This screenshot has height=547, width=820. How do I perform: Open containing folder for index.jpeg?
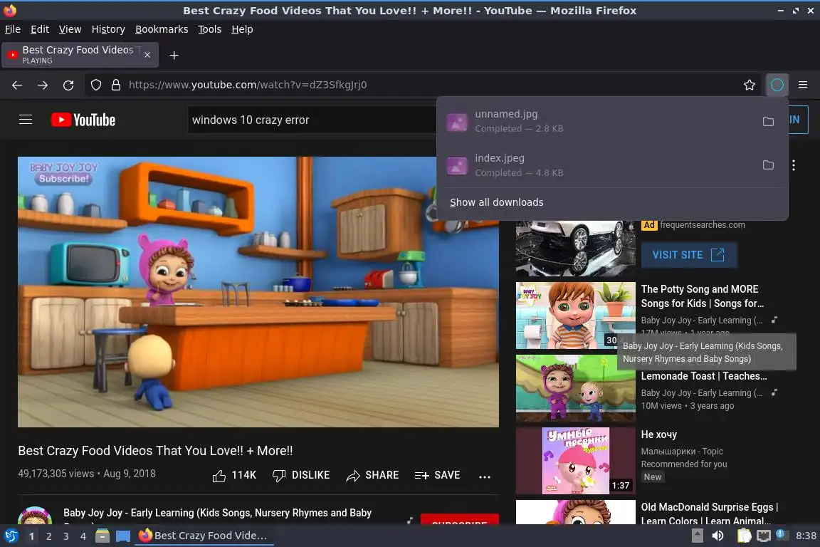768,165
